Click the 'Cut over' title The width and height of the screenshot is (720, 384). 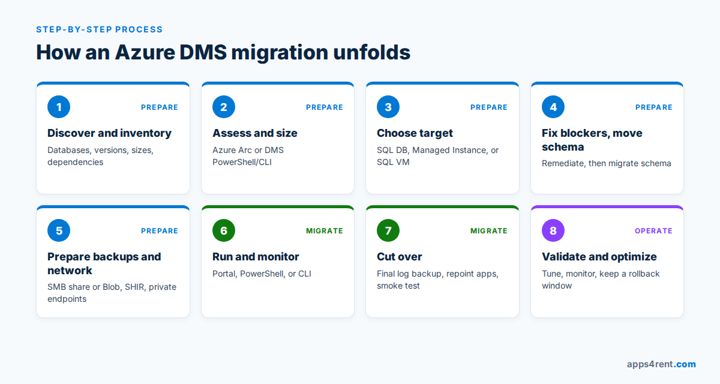(x=400, y=257)
